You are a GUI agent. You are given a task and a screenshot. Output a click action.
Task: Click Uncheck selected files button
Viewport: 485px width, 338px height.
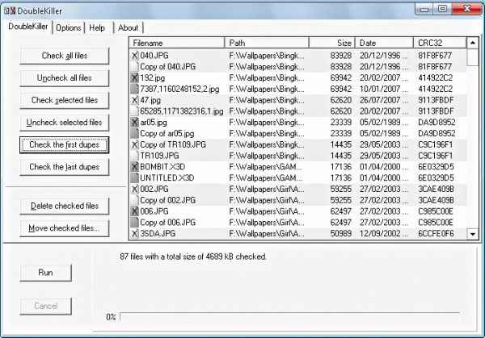65,123
